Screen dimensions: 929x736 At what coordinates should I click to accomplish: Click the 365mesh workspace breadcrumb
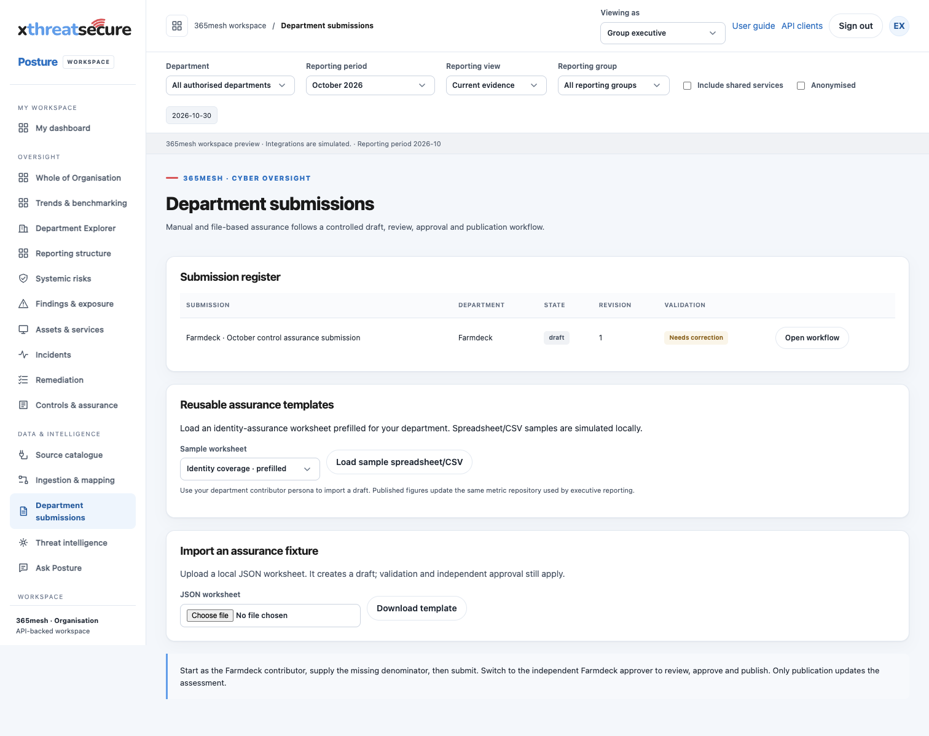click(230, 26)
